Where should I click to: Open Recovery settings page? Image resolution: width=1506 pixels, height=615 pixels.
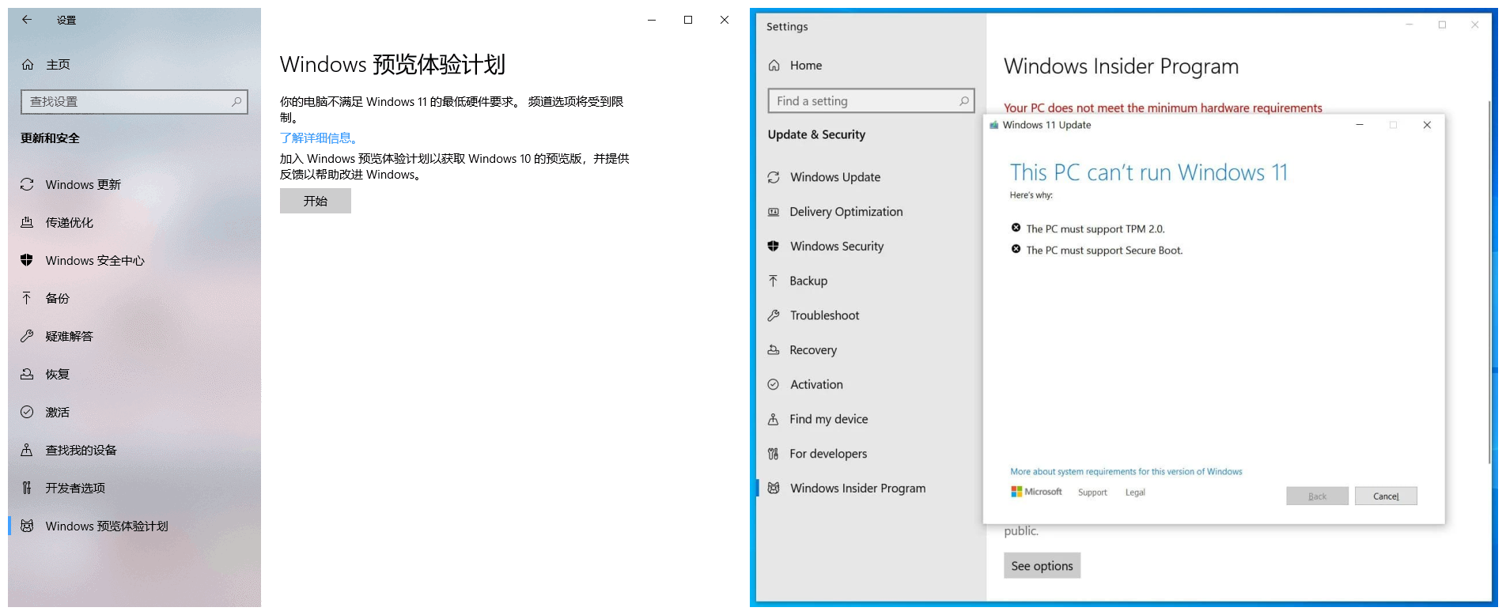(x=812, y=350)
